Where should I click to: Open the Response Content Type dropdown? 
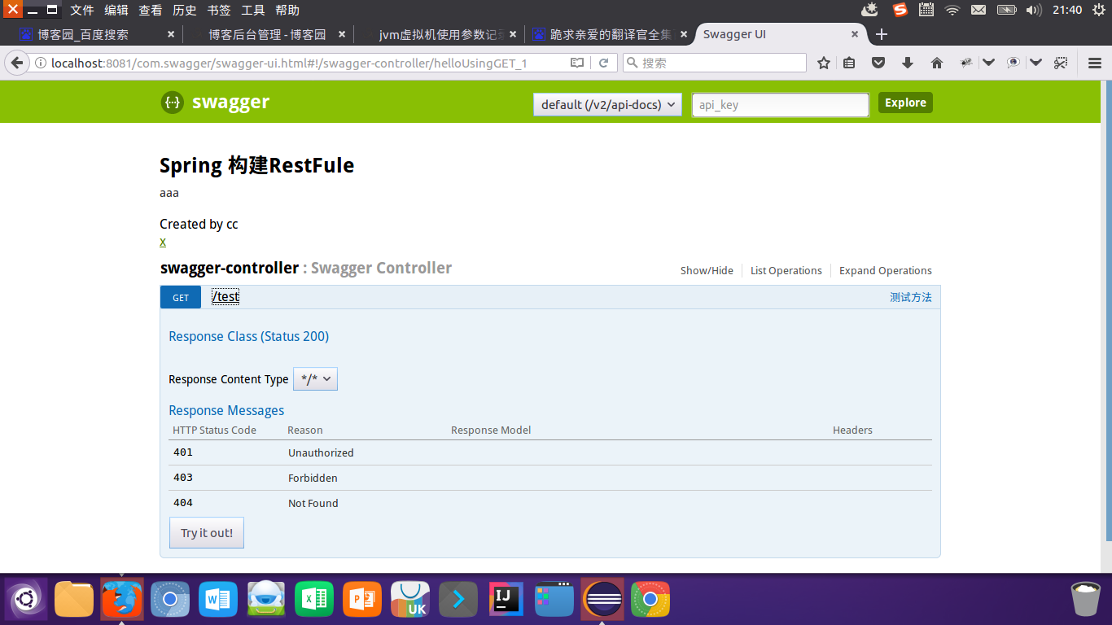point(315,379)
